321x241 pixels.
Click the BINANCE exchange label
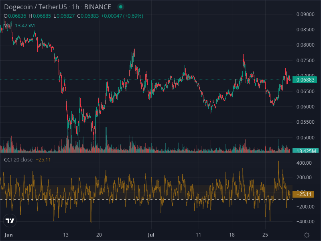click(98, 7)
